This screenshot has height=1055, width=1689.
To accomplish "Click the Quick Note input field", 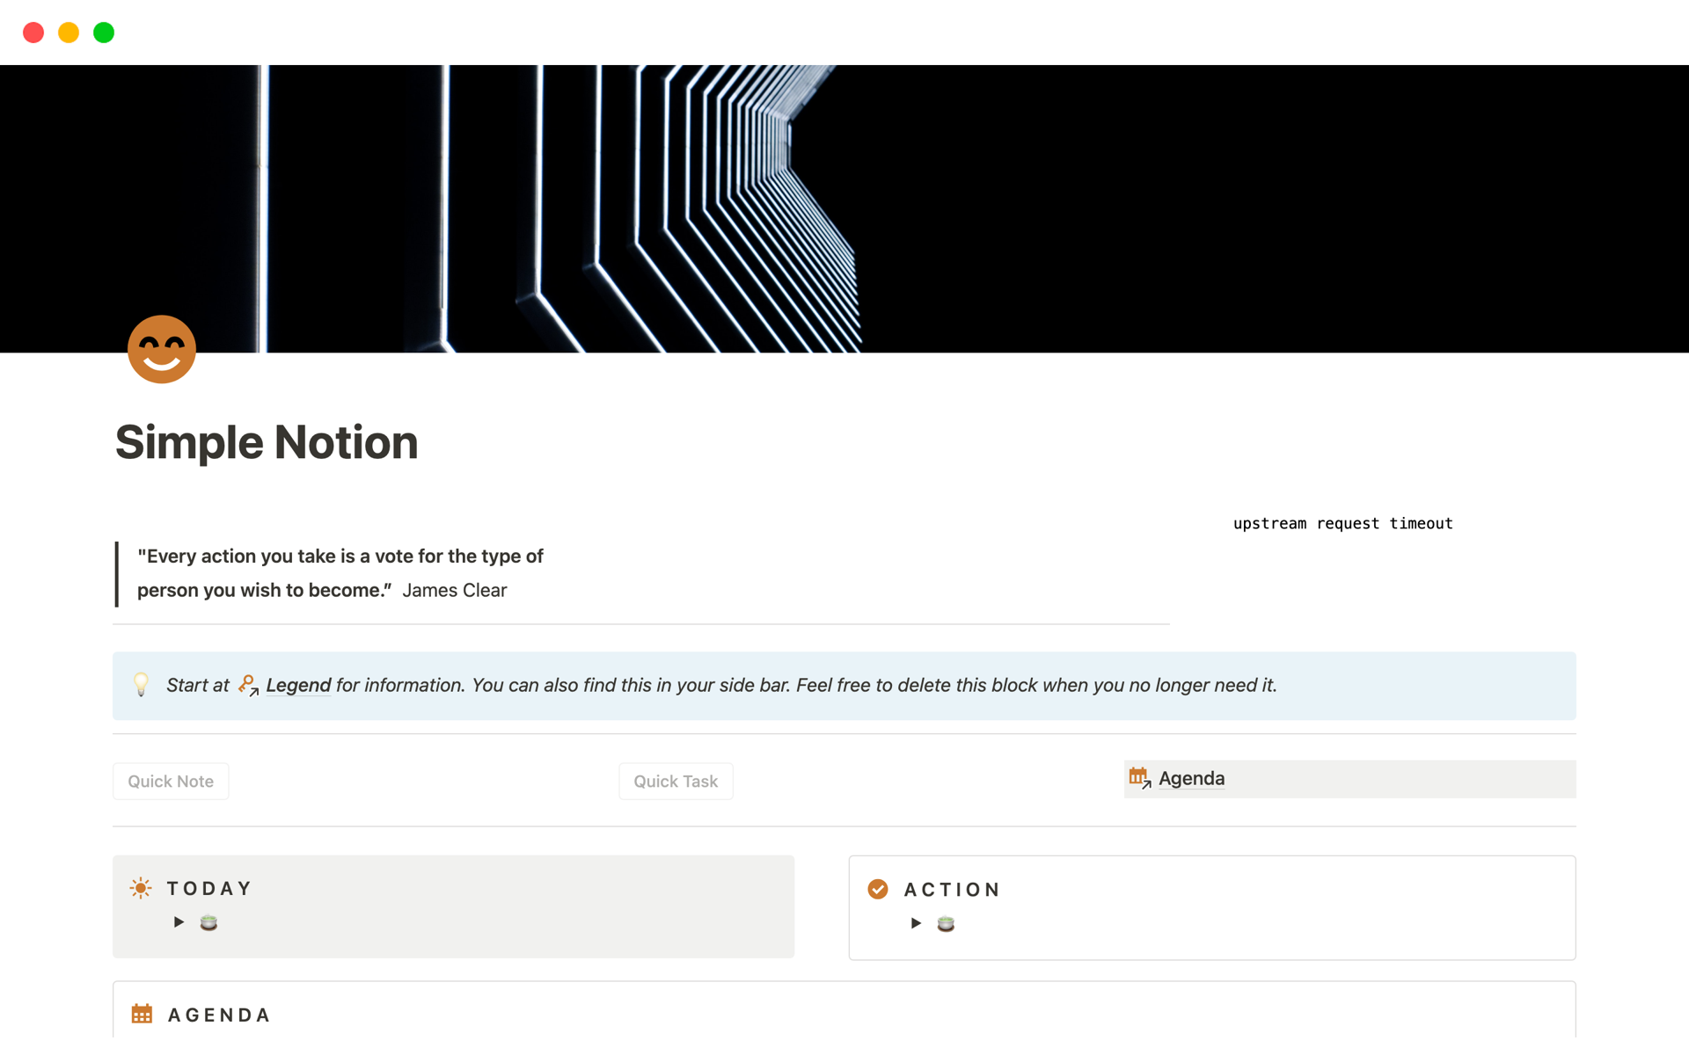I will click(x=172, y=781).
